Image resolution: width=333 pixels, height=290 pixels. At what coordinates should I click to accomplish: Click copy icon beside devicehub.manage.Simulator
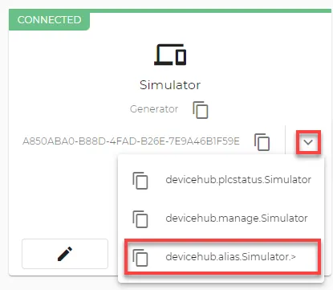[x=140, y=219]
